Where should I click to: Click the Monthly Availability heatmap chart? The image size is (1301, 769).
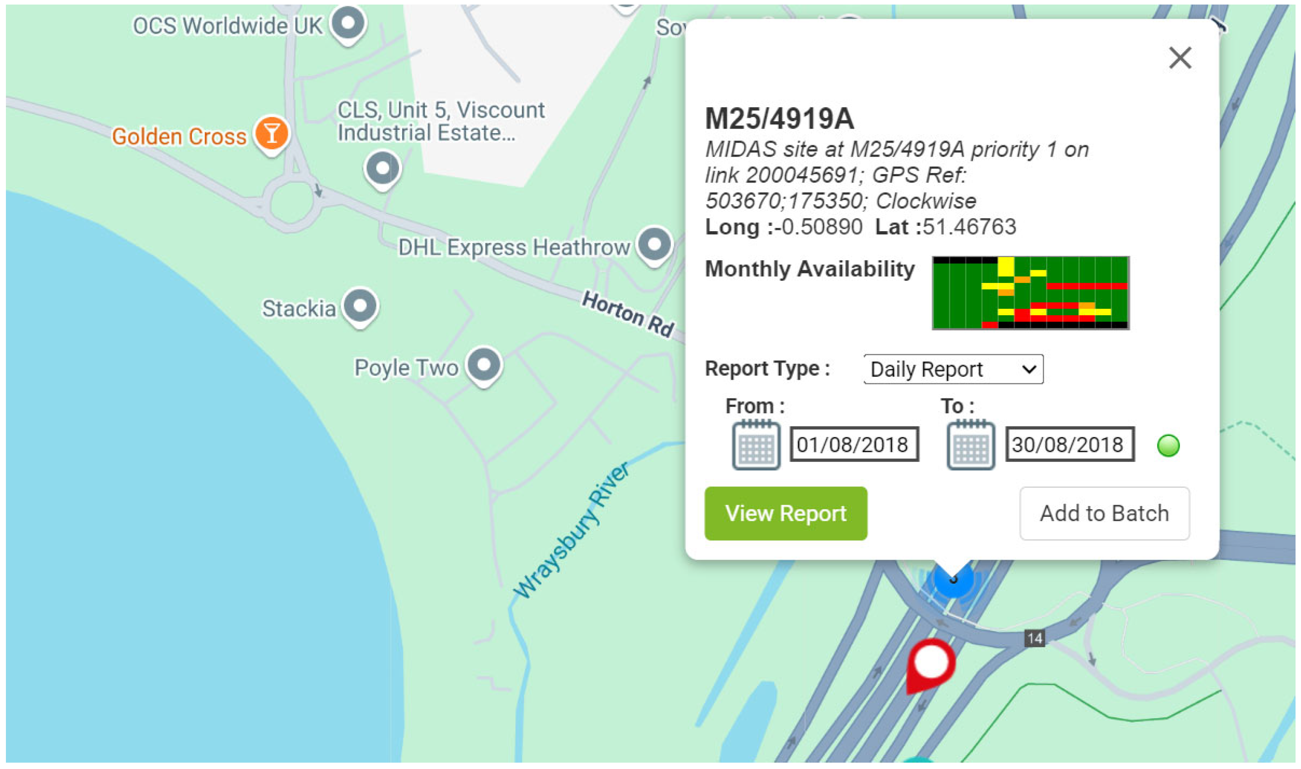[1030, 293]
